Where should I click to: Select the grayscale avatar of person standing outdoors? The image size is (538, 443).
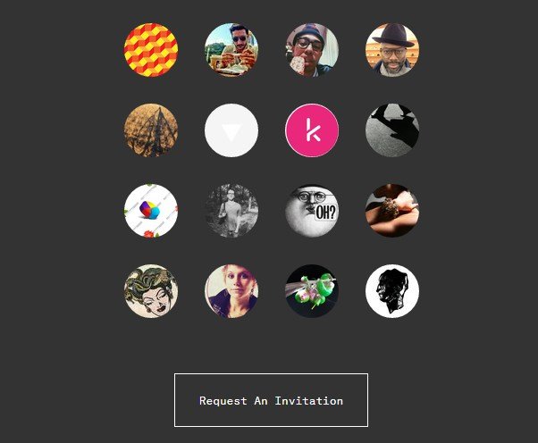point(231,211)
